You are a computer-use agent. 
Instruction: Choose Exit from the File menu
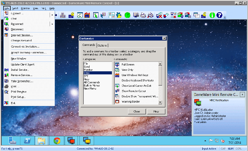29,103
